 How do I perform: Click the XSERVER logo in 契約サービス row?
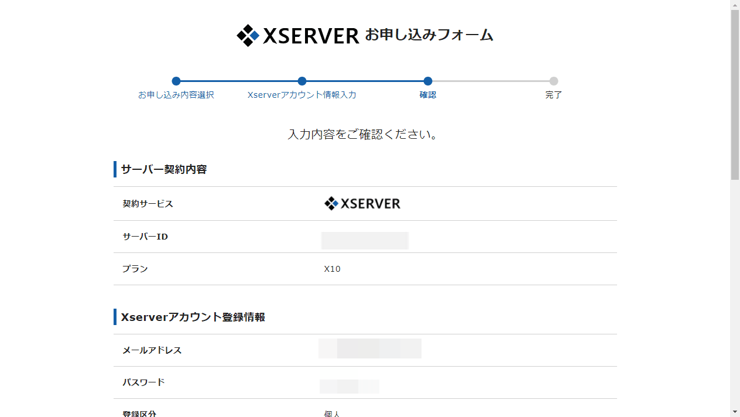(362, 204)
